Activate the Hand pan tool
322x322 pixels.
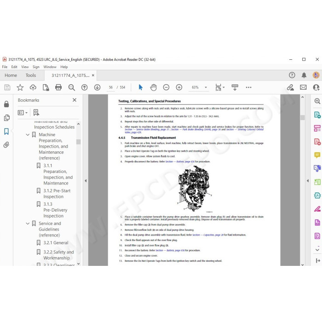click(153, 87)
